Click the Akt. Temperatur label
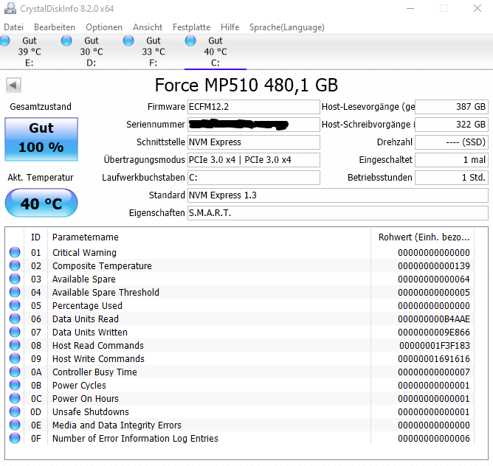493x466 pixels. click(41, 177)
